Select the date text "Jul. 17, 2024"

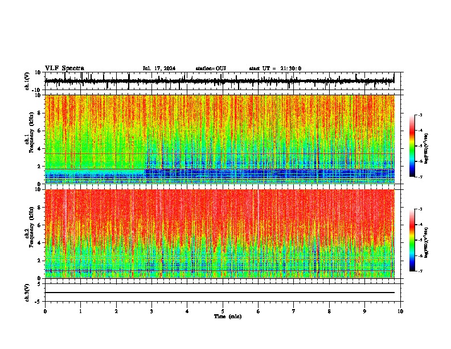tap(159, 68)
